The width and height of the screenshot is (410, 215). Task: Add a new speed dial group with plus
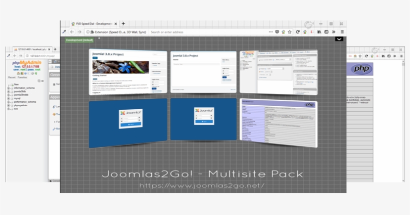click(99, 38)
